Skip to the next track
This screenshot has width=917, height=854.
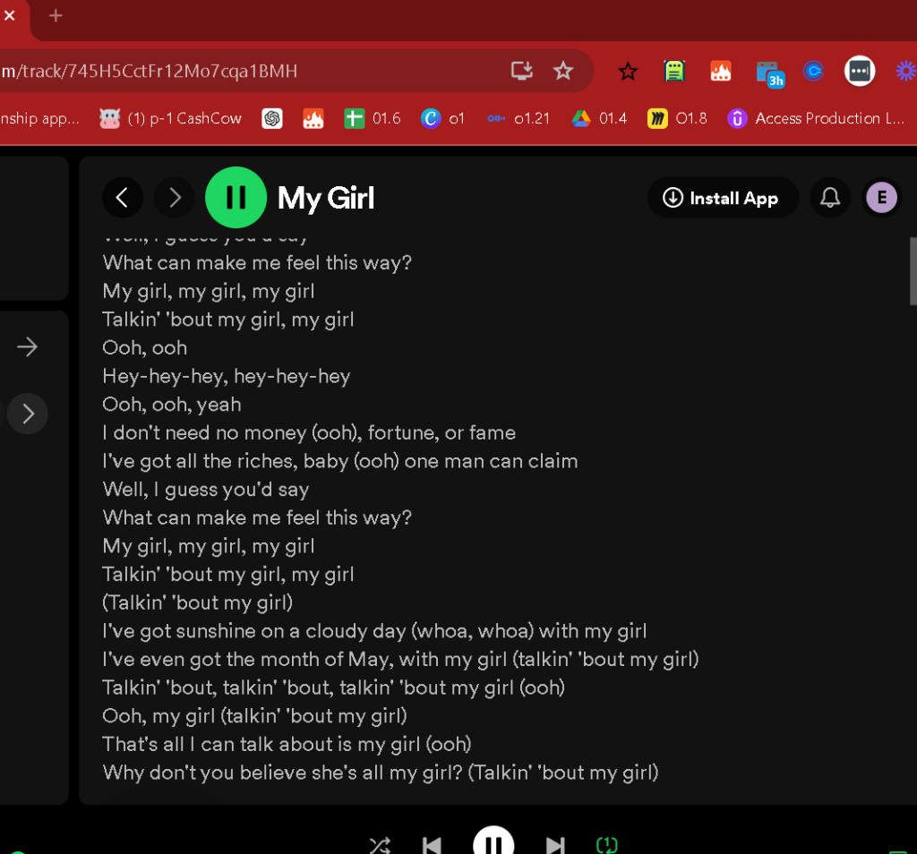click(x=555, y=846)
